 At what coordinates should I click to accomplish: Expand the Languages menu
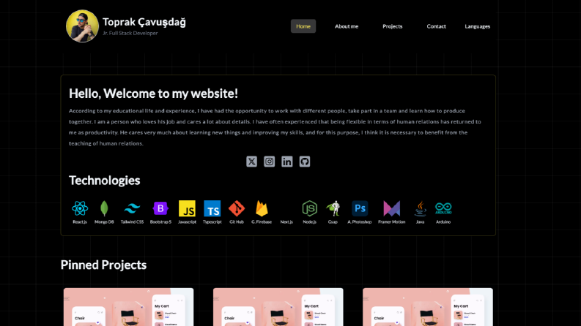[477, 26]
